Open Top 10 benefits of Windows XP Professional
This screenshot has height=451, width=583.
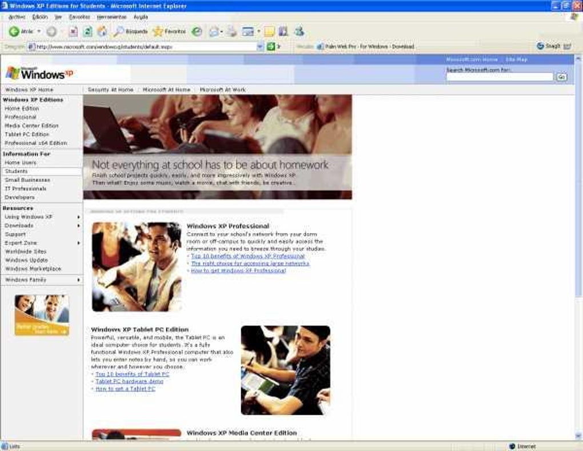point(247,256)
